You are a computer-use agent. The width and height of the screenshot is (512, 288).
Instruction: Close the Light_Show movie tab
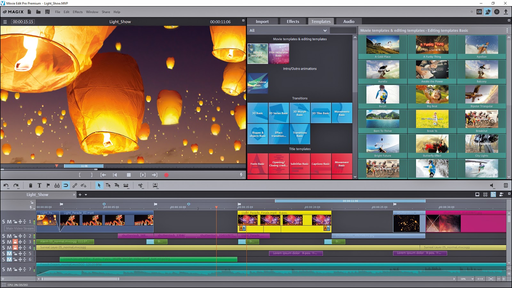pyautogui.click(x=74, y=195)
